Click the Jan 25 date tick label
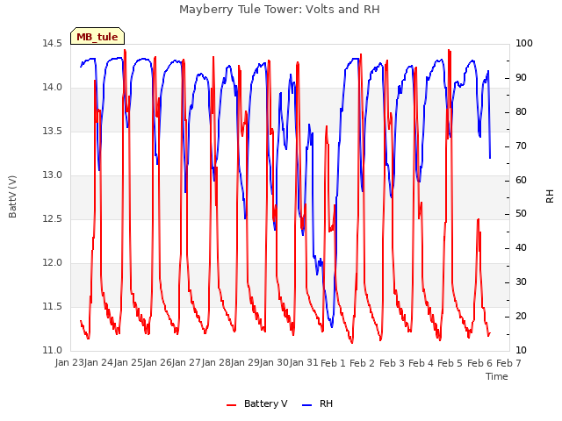The image size is (562, 421). point(127,363)
